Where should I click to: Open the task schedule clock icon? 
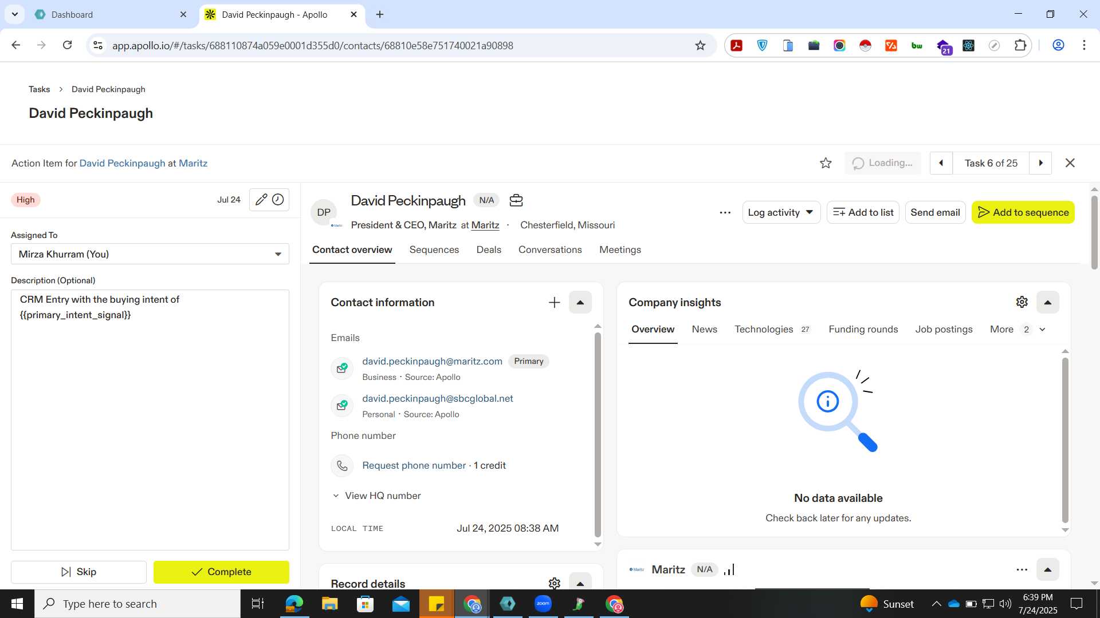pos(278,200)
